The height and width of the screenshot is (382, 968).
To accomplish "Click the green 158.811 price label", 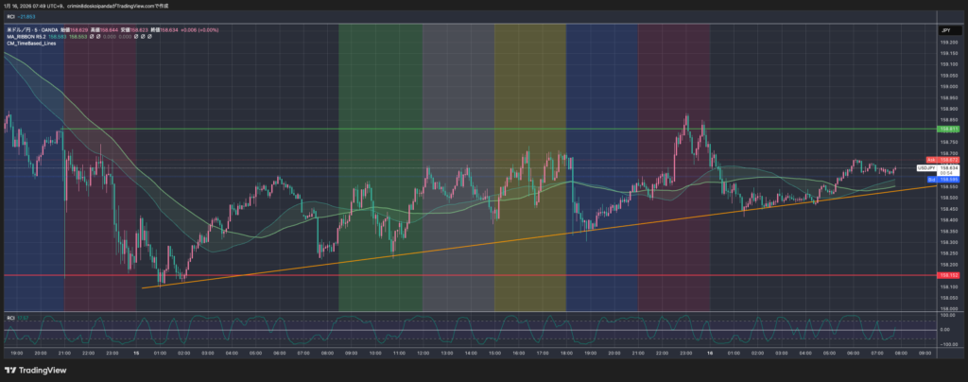I will (949, 129).
